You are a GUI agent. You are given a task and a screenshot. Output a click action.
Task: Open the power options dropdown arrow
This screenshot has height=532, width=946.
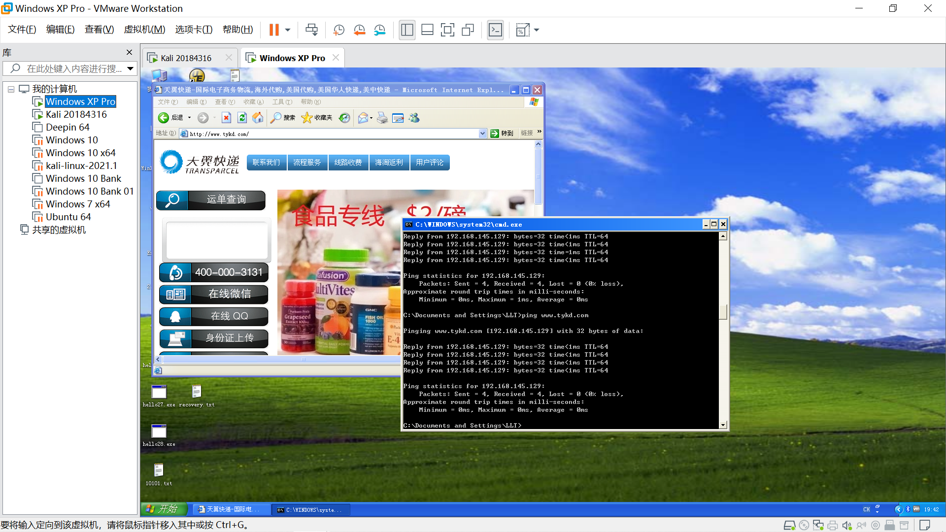point(288,30)
